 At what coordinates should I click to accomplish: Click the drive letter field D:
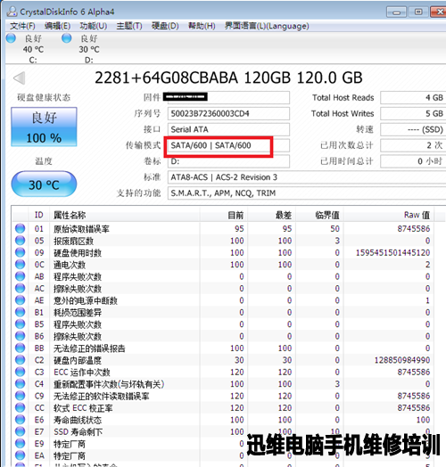point(228,161)
